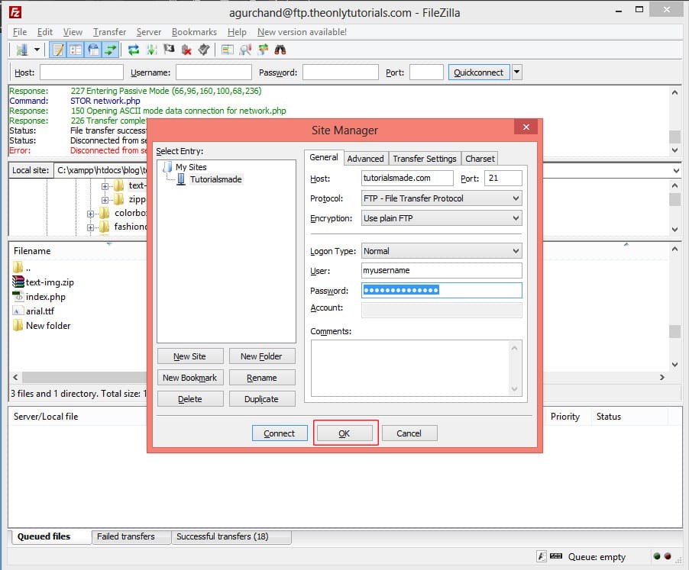
Task: Click the red activity indicator in status bar
Action: pyautogui.click(x=668, y=556)
